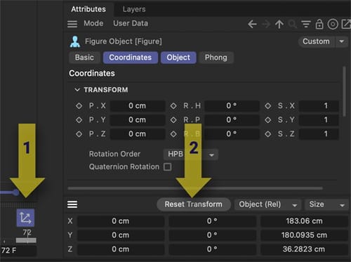The height and width of the screenshot is (262, 351).
Task: Open the Attributes hamburger menu
Action: (x=72, y=24)
